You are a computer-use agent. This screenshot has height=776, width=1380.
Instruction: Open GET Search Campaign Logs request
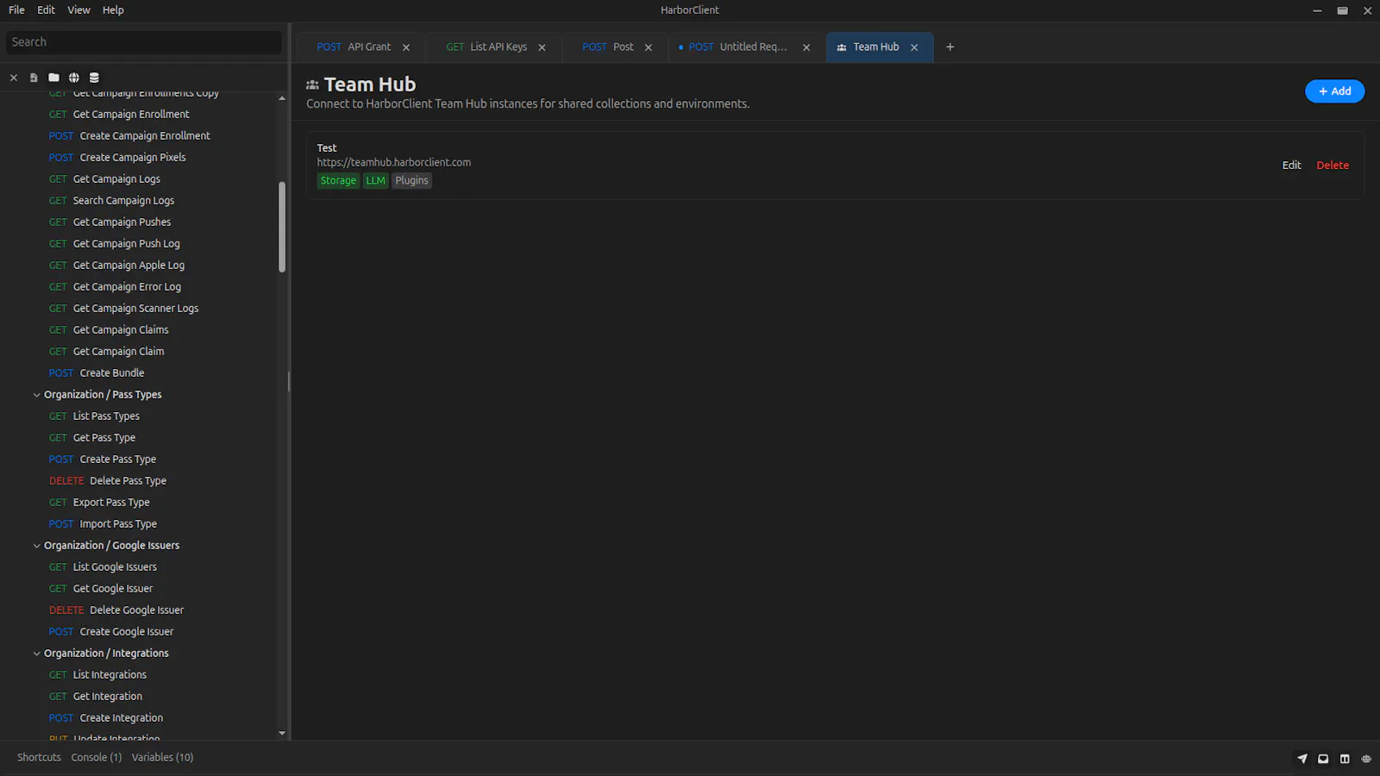click(x=111, y=201)
